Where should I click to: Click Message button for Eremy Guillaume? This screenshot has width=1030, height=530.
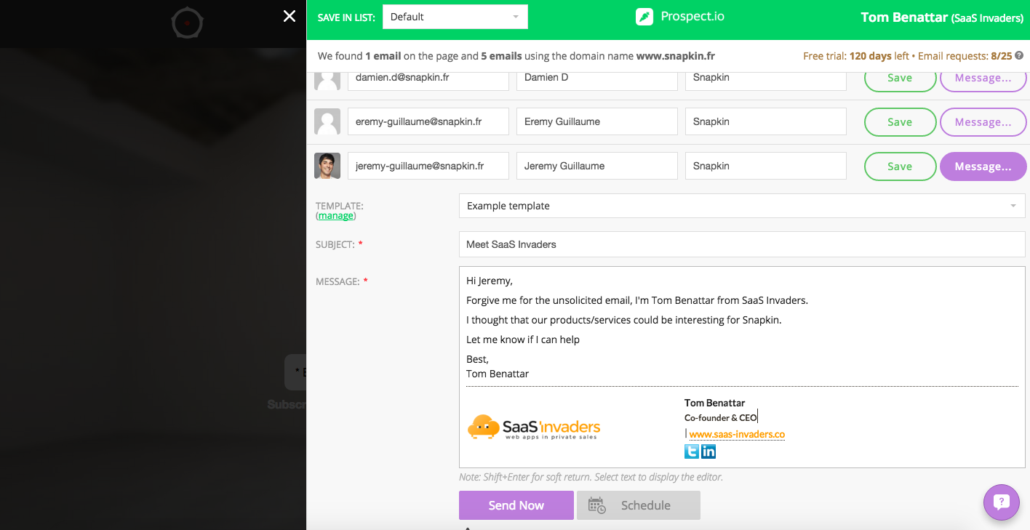pos(983,122)
